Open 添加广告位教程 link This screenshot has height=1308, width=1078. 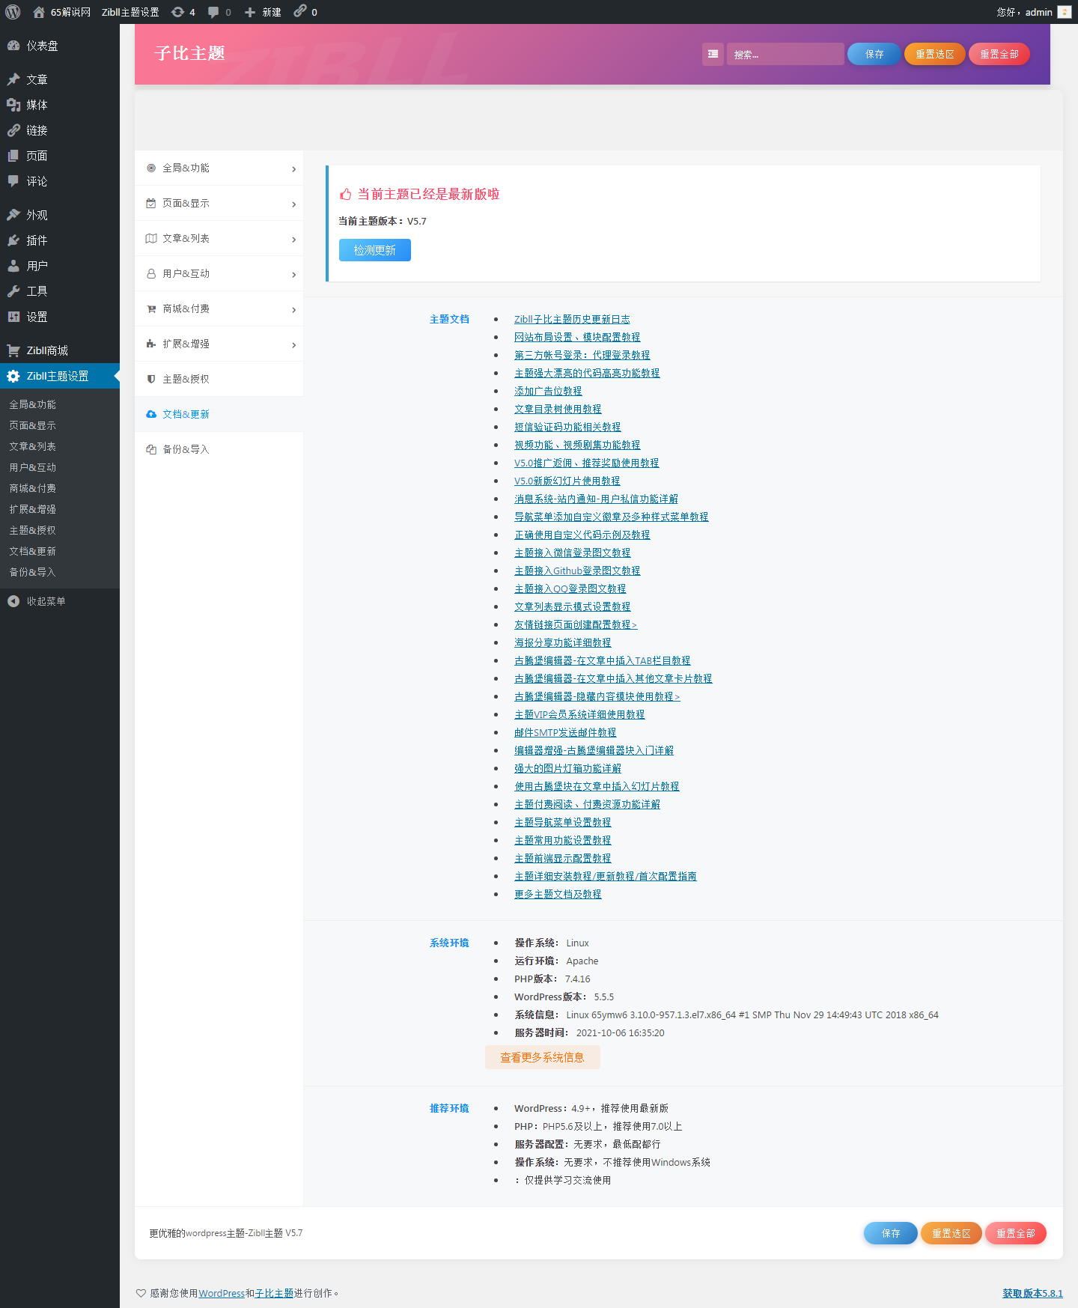click(548, 391)
